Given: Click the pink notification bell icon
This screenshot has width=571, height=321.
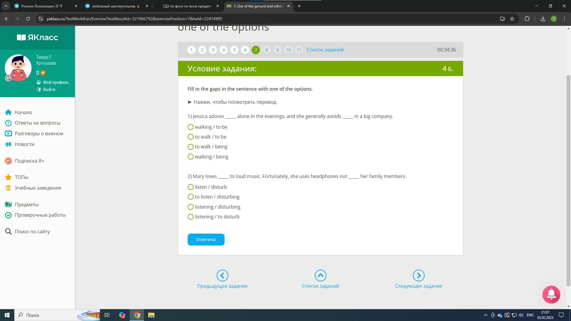Looking at the screenshot, I should pos(551,294).
